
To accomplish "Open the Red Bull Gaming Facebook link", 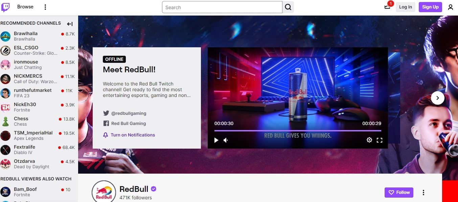I will pos(129,124).
